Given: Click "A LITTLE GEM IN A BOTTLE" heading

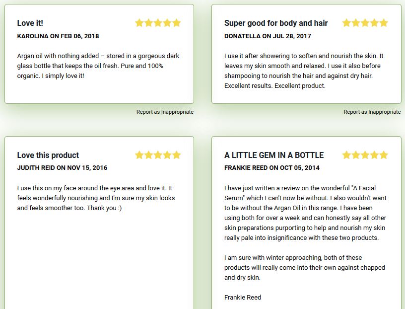Looking at the screenshot, I should tap(274, 155).
